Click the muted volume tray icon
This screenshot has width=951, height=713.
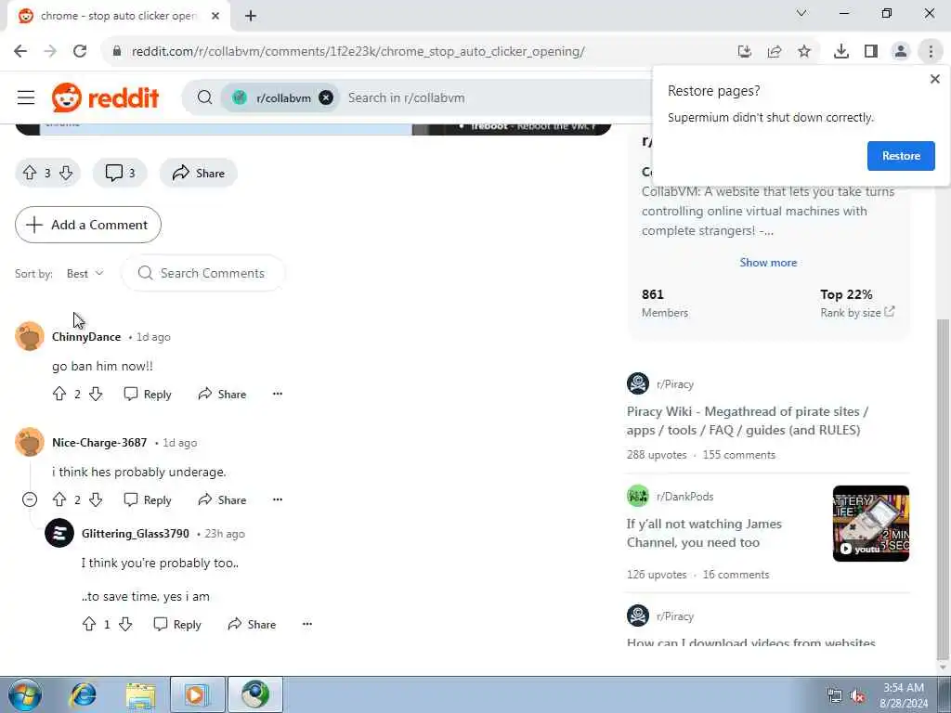pyautogui.click(x=857, y=696)
